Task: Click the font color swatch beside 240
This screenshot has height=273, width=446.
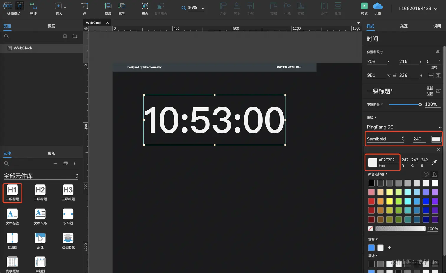Action: pyautogui.click(x=436, y=139)
